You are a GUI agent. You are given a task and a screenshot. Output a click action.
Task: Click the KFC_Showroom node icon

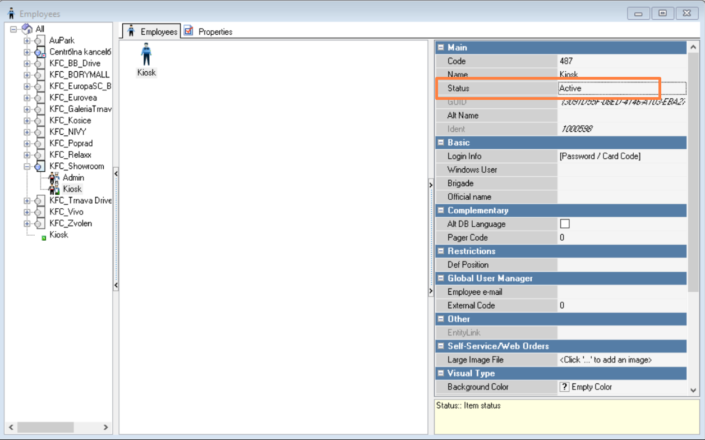click(39, 167)
